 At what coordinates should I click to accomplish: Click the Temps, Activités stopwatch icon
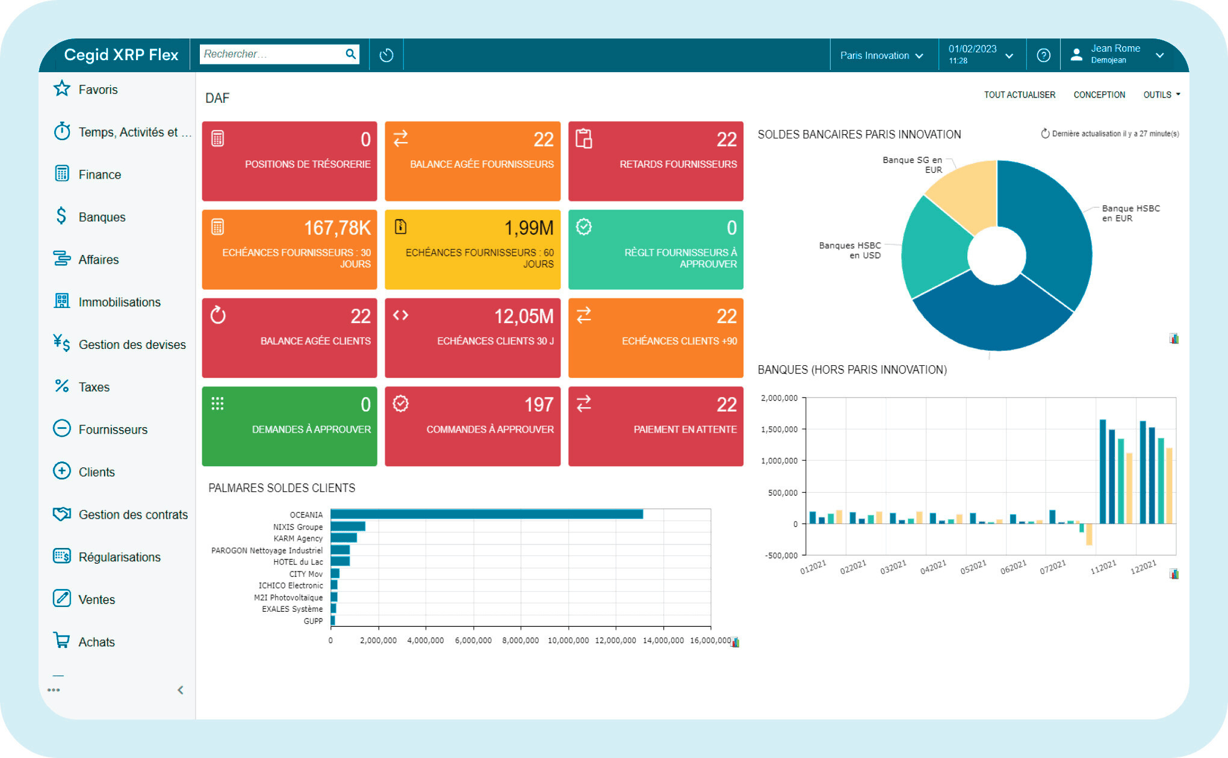tap(61, 131)
